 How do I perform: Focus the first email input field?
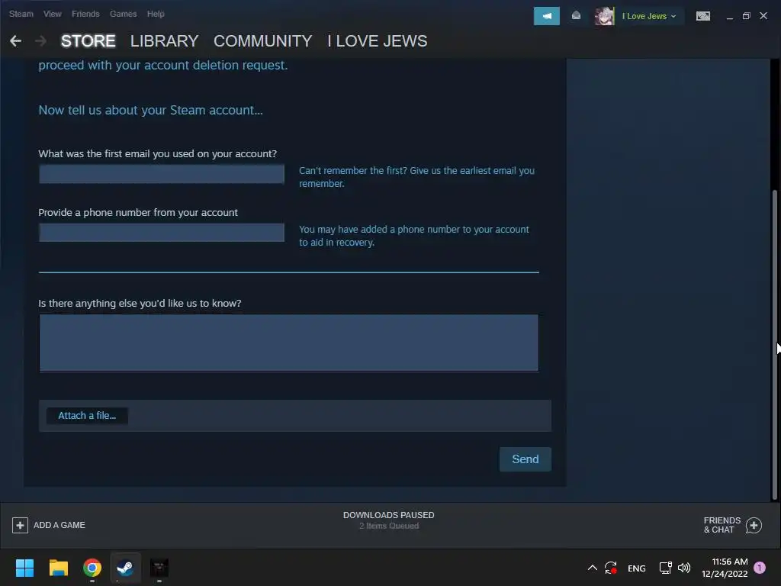(x=162, y=174)
